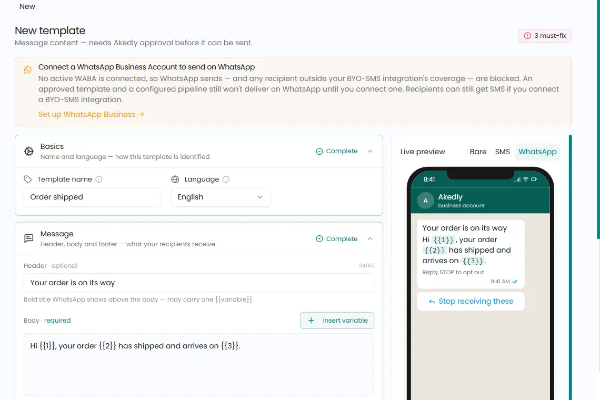This screenshot has height=400, width=600.
Task: Click the message bubble icon beside Message
Action: point(29,238)
